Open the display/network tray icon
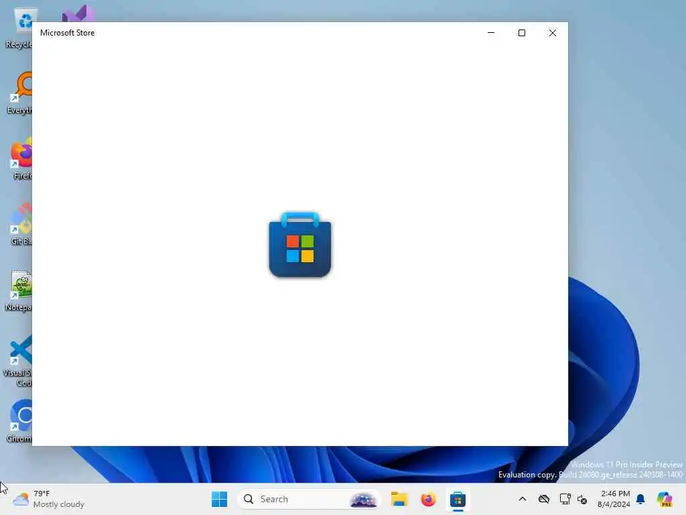 pyautogui.click(x=565, y=499)
